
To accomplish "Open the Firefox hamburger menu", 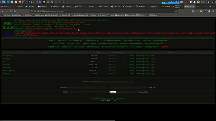I will [x=213, y=11].
